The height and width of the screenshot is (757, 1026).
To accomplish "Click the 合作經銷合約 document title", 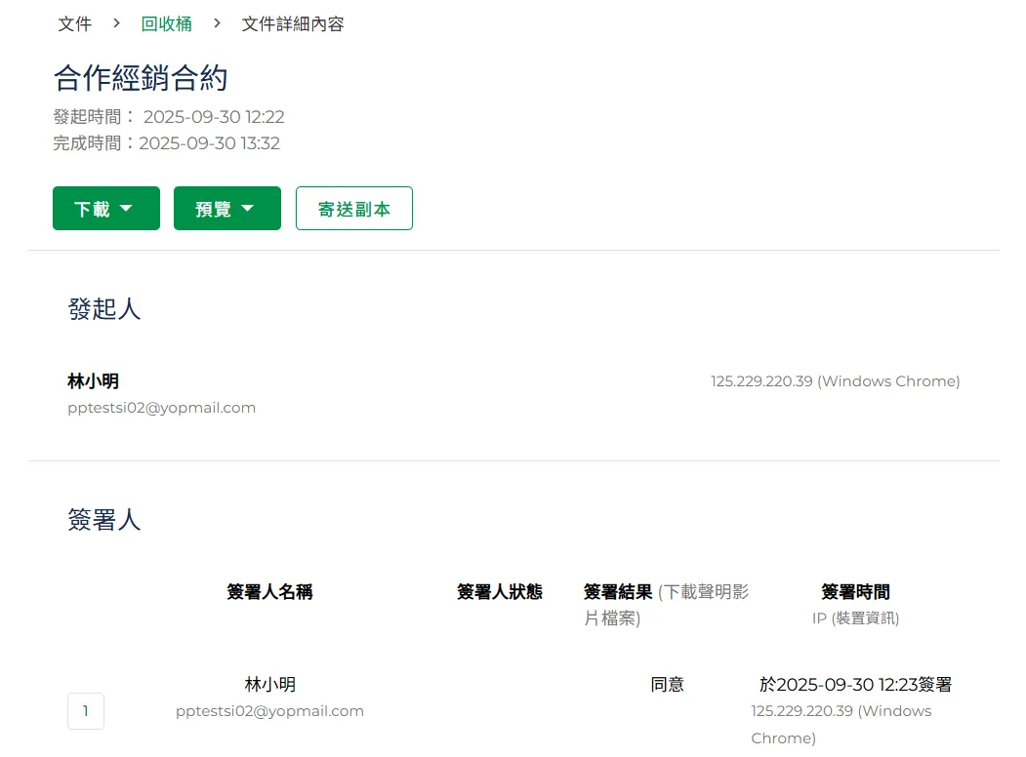I will pos(141,78).
